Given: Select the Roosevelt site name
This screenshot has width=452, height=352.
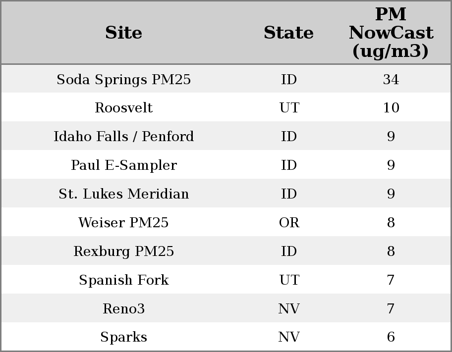Looking at the screenshot, I should 123,108.
